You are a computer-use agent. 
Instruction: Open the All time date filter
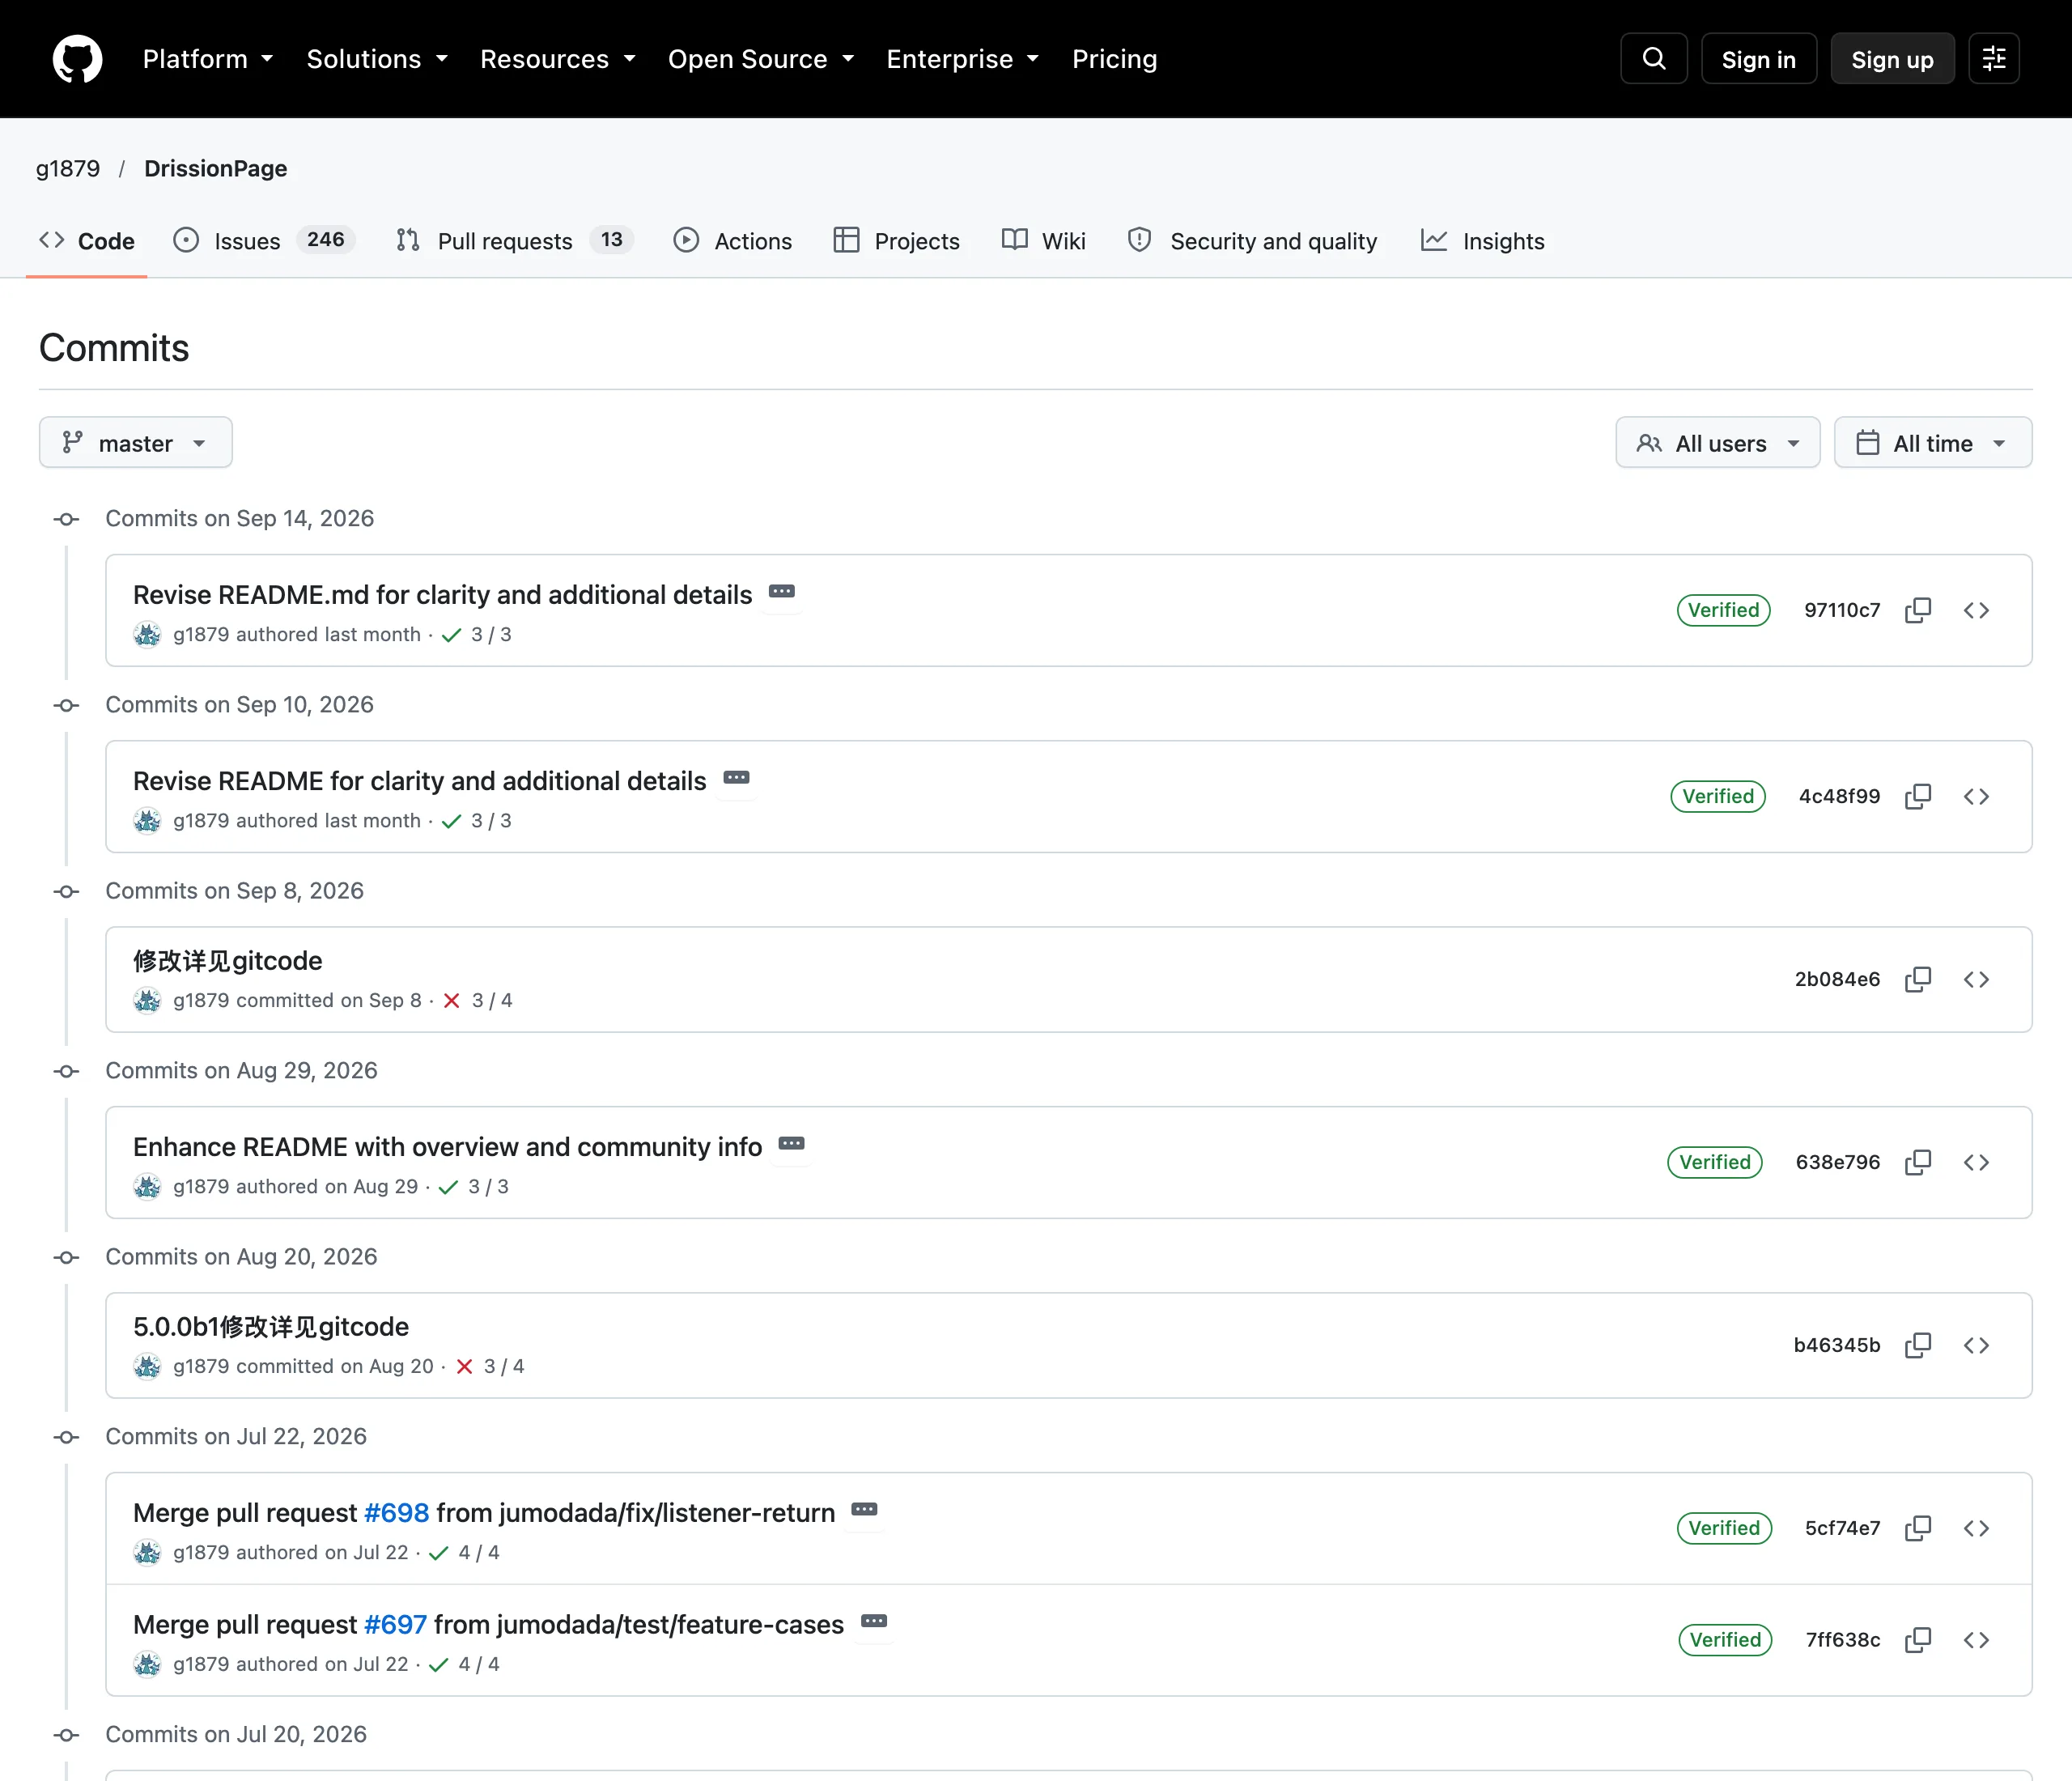(1932, 442)
